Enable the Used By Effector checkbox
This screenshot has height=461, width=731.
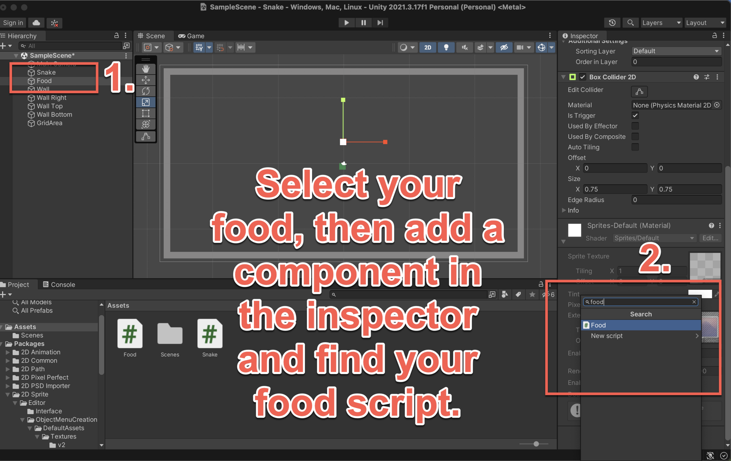click(x=635, y=126)
